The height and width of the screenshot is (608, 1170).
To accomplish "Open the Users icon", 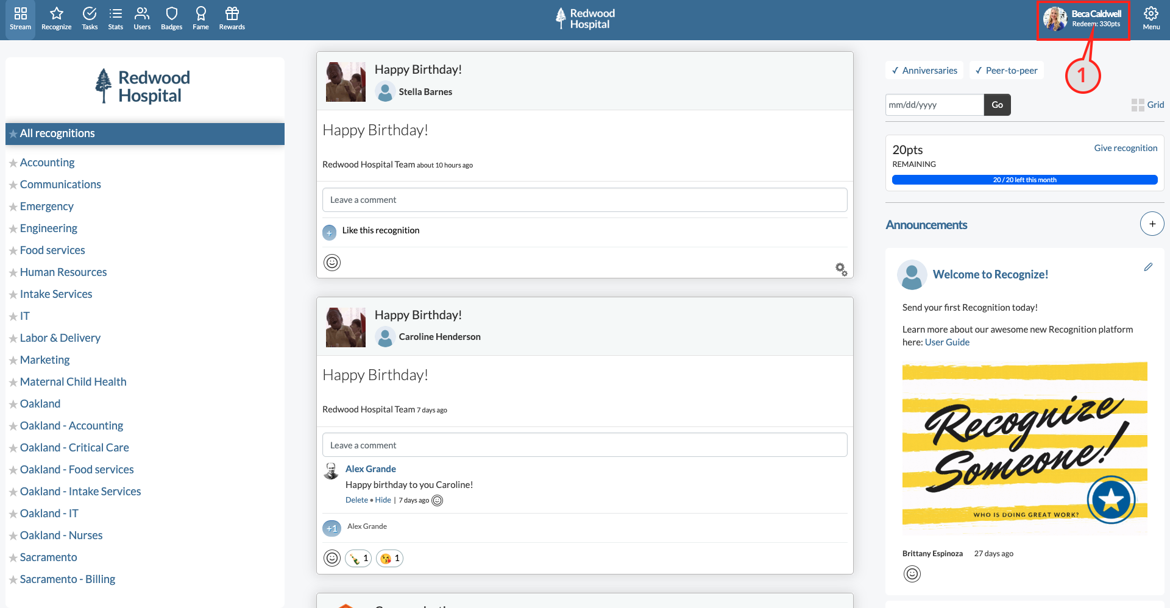I will pos(141,18).
